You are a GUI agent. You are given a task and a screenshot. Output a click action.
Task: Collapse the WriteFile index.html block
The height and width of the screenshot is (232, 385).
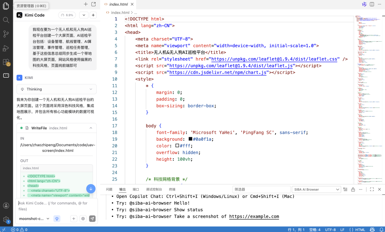tap(91, 128)
